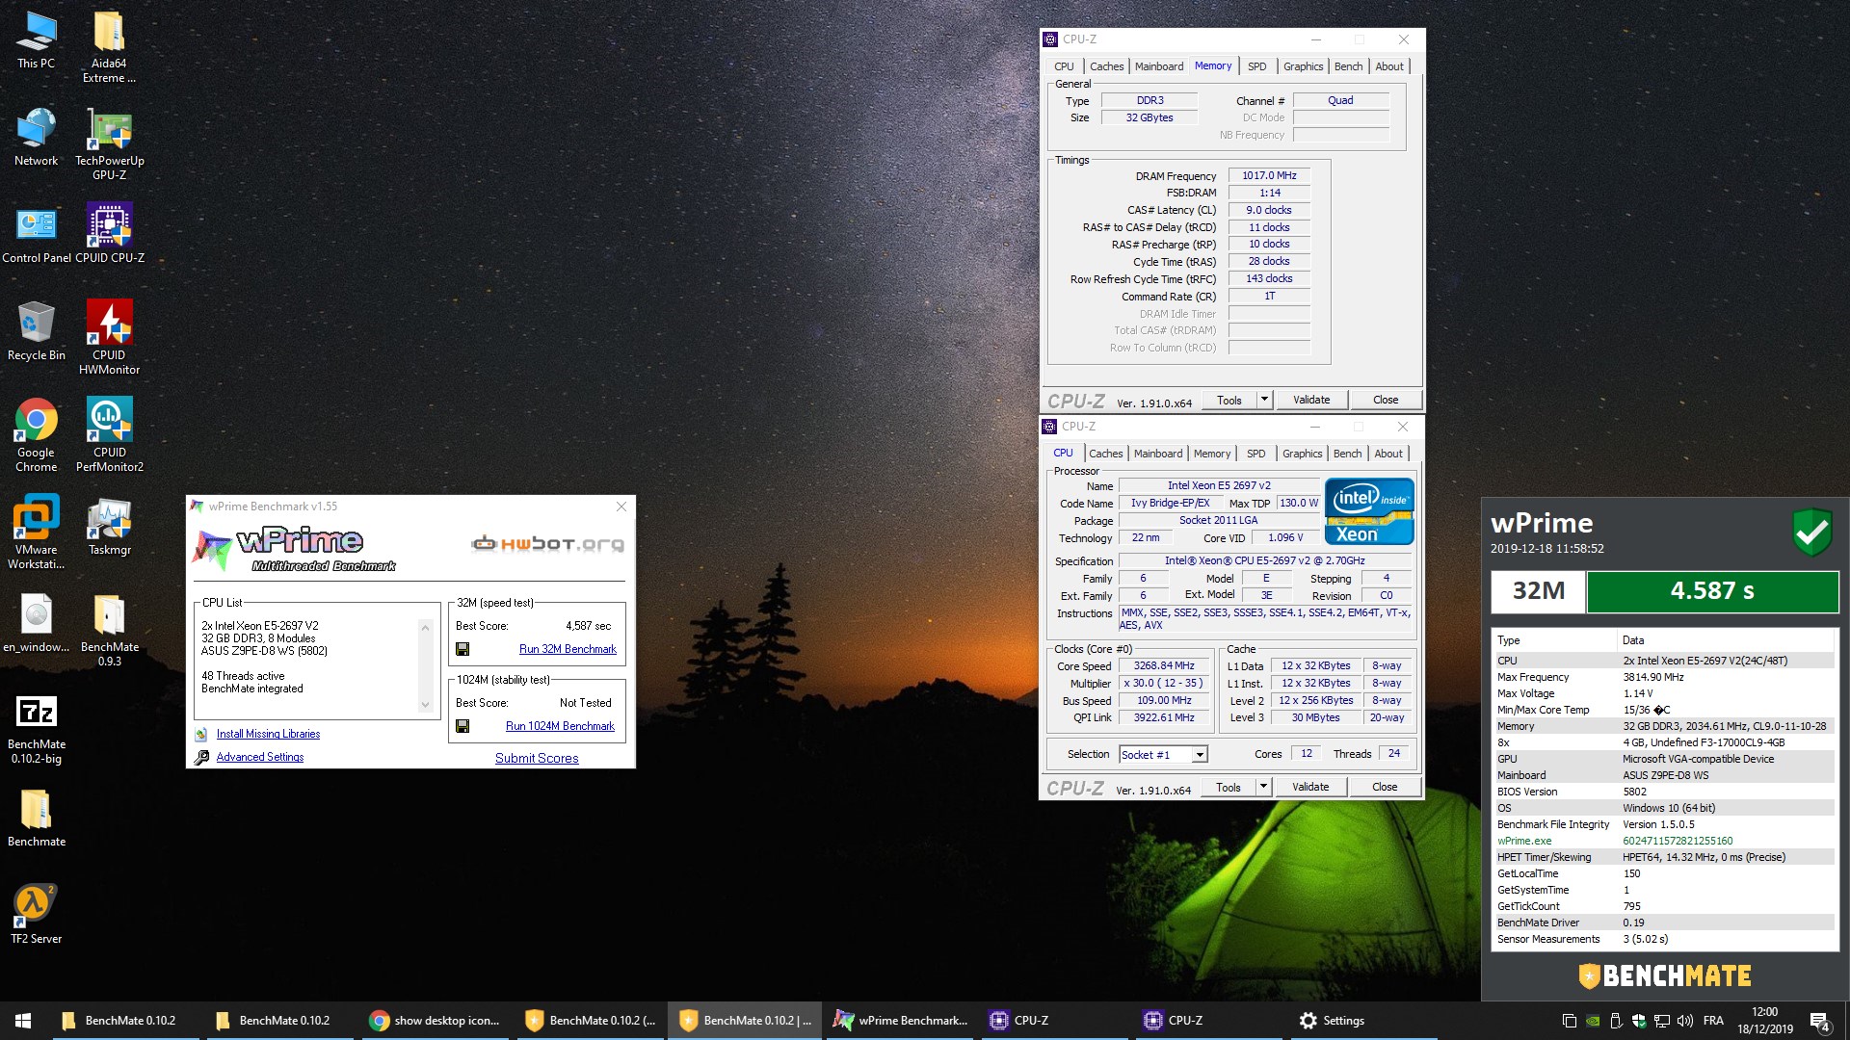Image resolution: width=1850 pixels, height=1040 pixels.
Task: Click Advanced Settings link in wPrime
Action: 260,758
